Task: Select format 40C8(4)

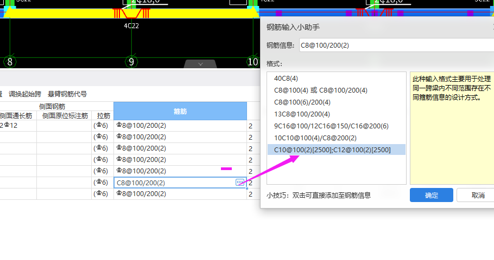Action: click(x=337, y=79)
